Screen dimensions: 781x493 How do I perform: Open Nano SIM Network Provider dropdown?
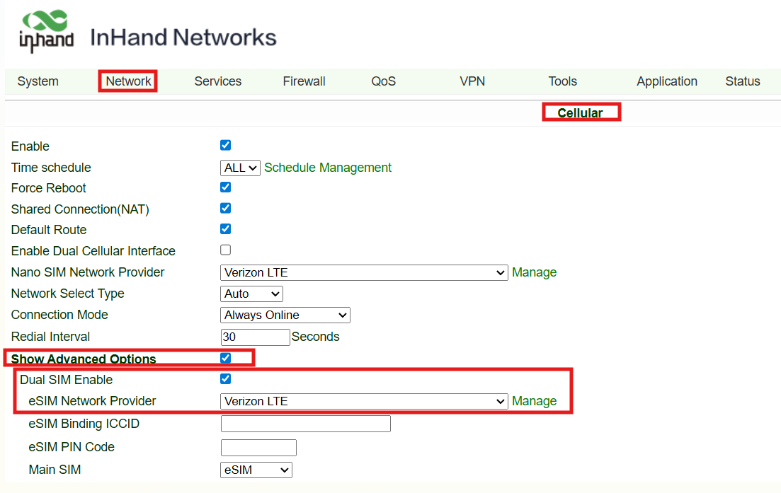(364, 272)
